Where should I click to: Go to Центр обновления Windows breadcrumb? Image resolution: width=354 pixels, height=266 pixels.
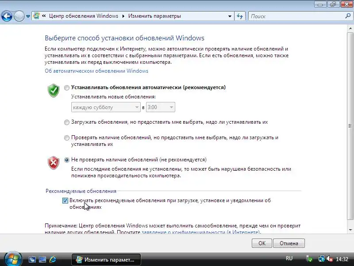pyautogui.click(x=84, y=16)
